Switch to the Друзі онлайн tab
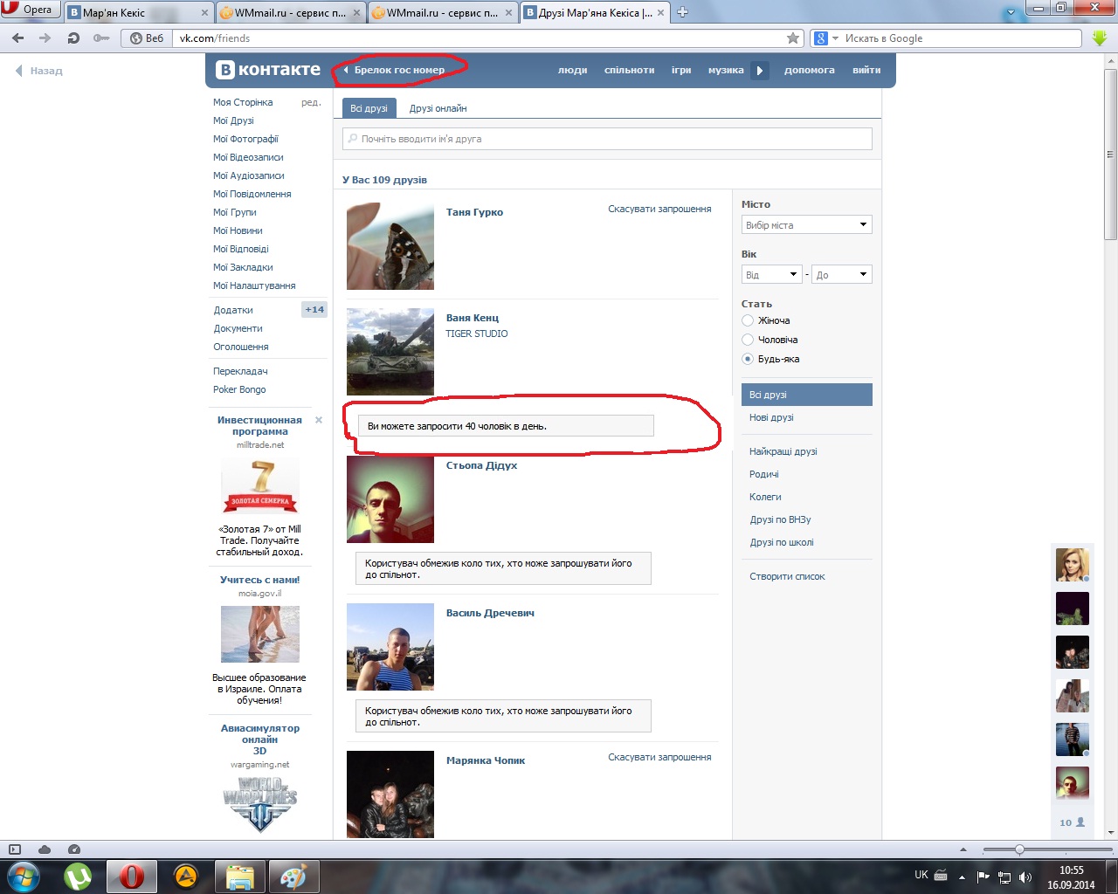This screenshot has width=1118, height=894. coord(438,108)
